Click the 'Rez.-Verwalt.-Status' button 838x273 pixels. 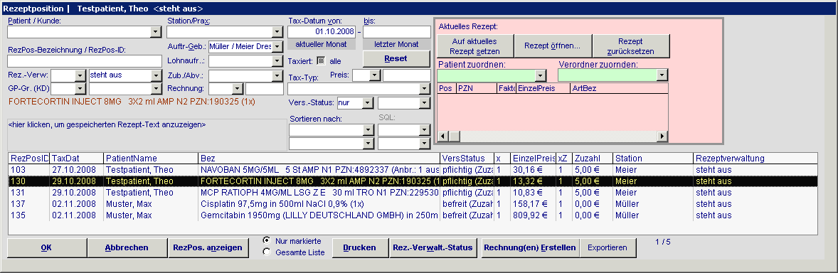(x=433, y=248)
